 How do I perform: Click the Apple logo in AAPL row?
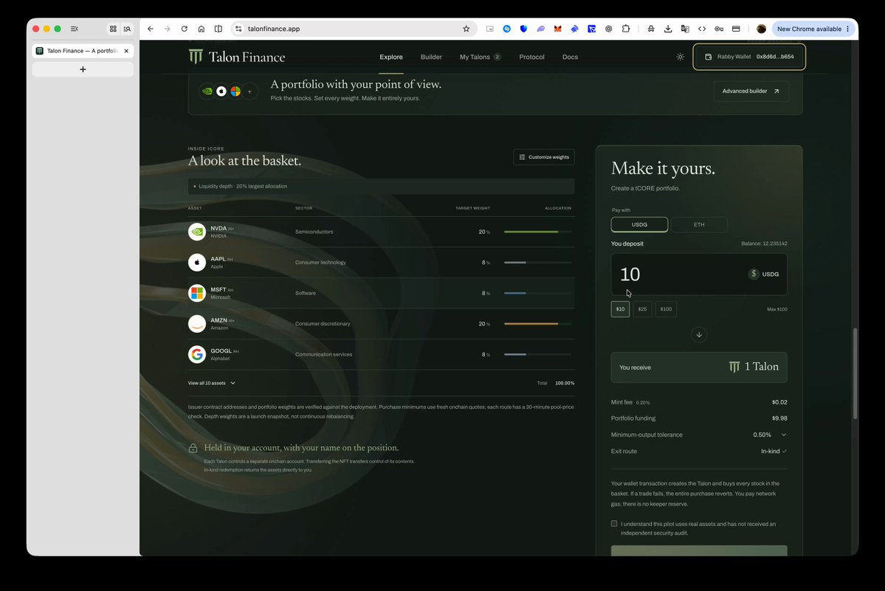pos(197,262)
